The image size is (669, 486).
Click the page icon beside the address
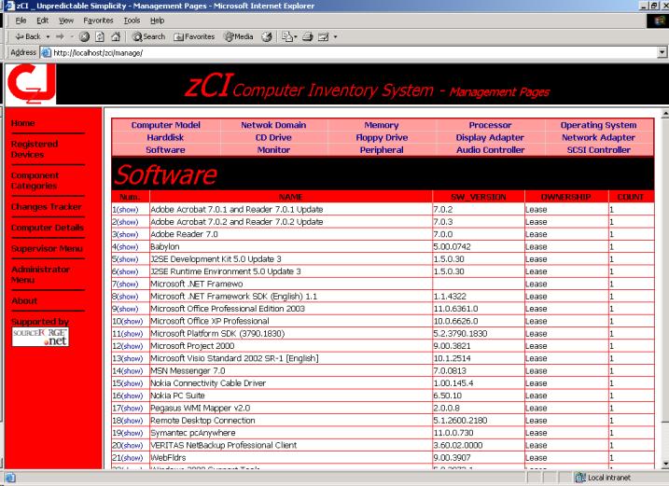45,52
